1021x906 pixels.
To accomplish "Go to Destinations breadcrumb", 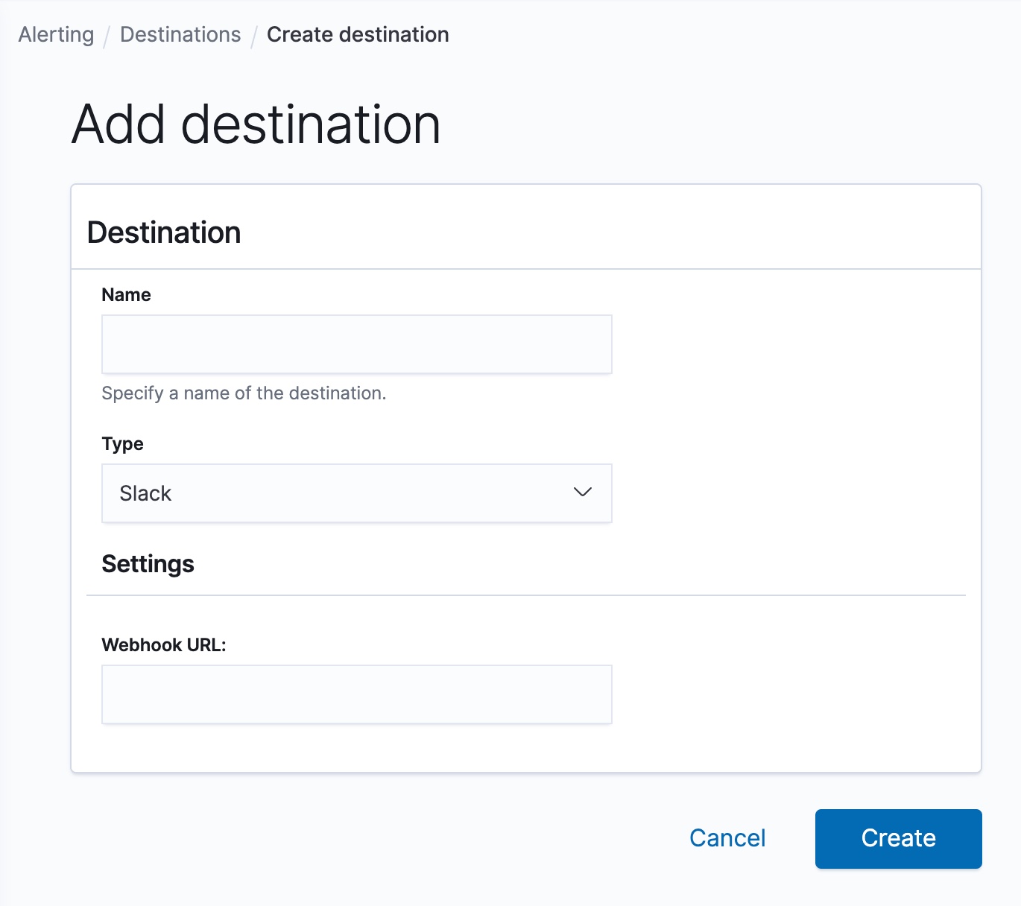I will point(180,35).
